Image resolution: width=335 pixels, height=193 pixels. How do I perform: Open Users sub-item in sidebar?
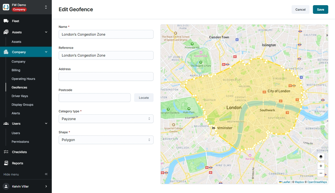[16, 133]
